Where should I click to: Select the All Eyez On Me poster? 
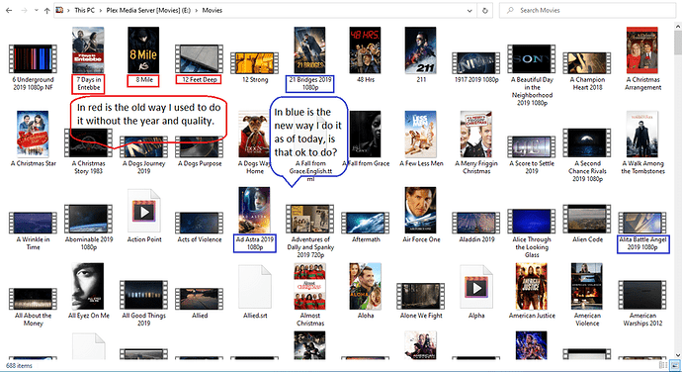[x=88, y=286]
